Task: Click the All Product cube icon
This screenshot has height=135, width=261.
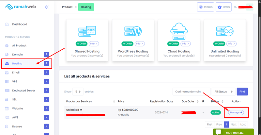Action: pos(7,45)
